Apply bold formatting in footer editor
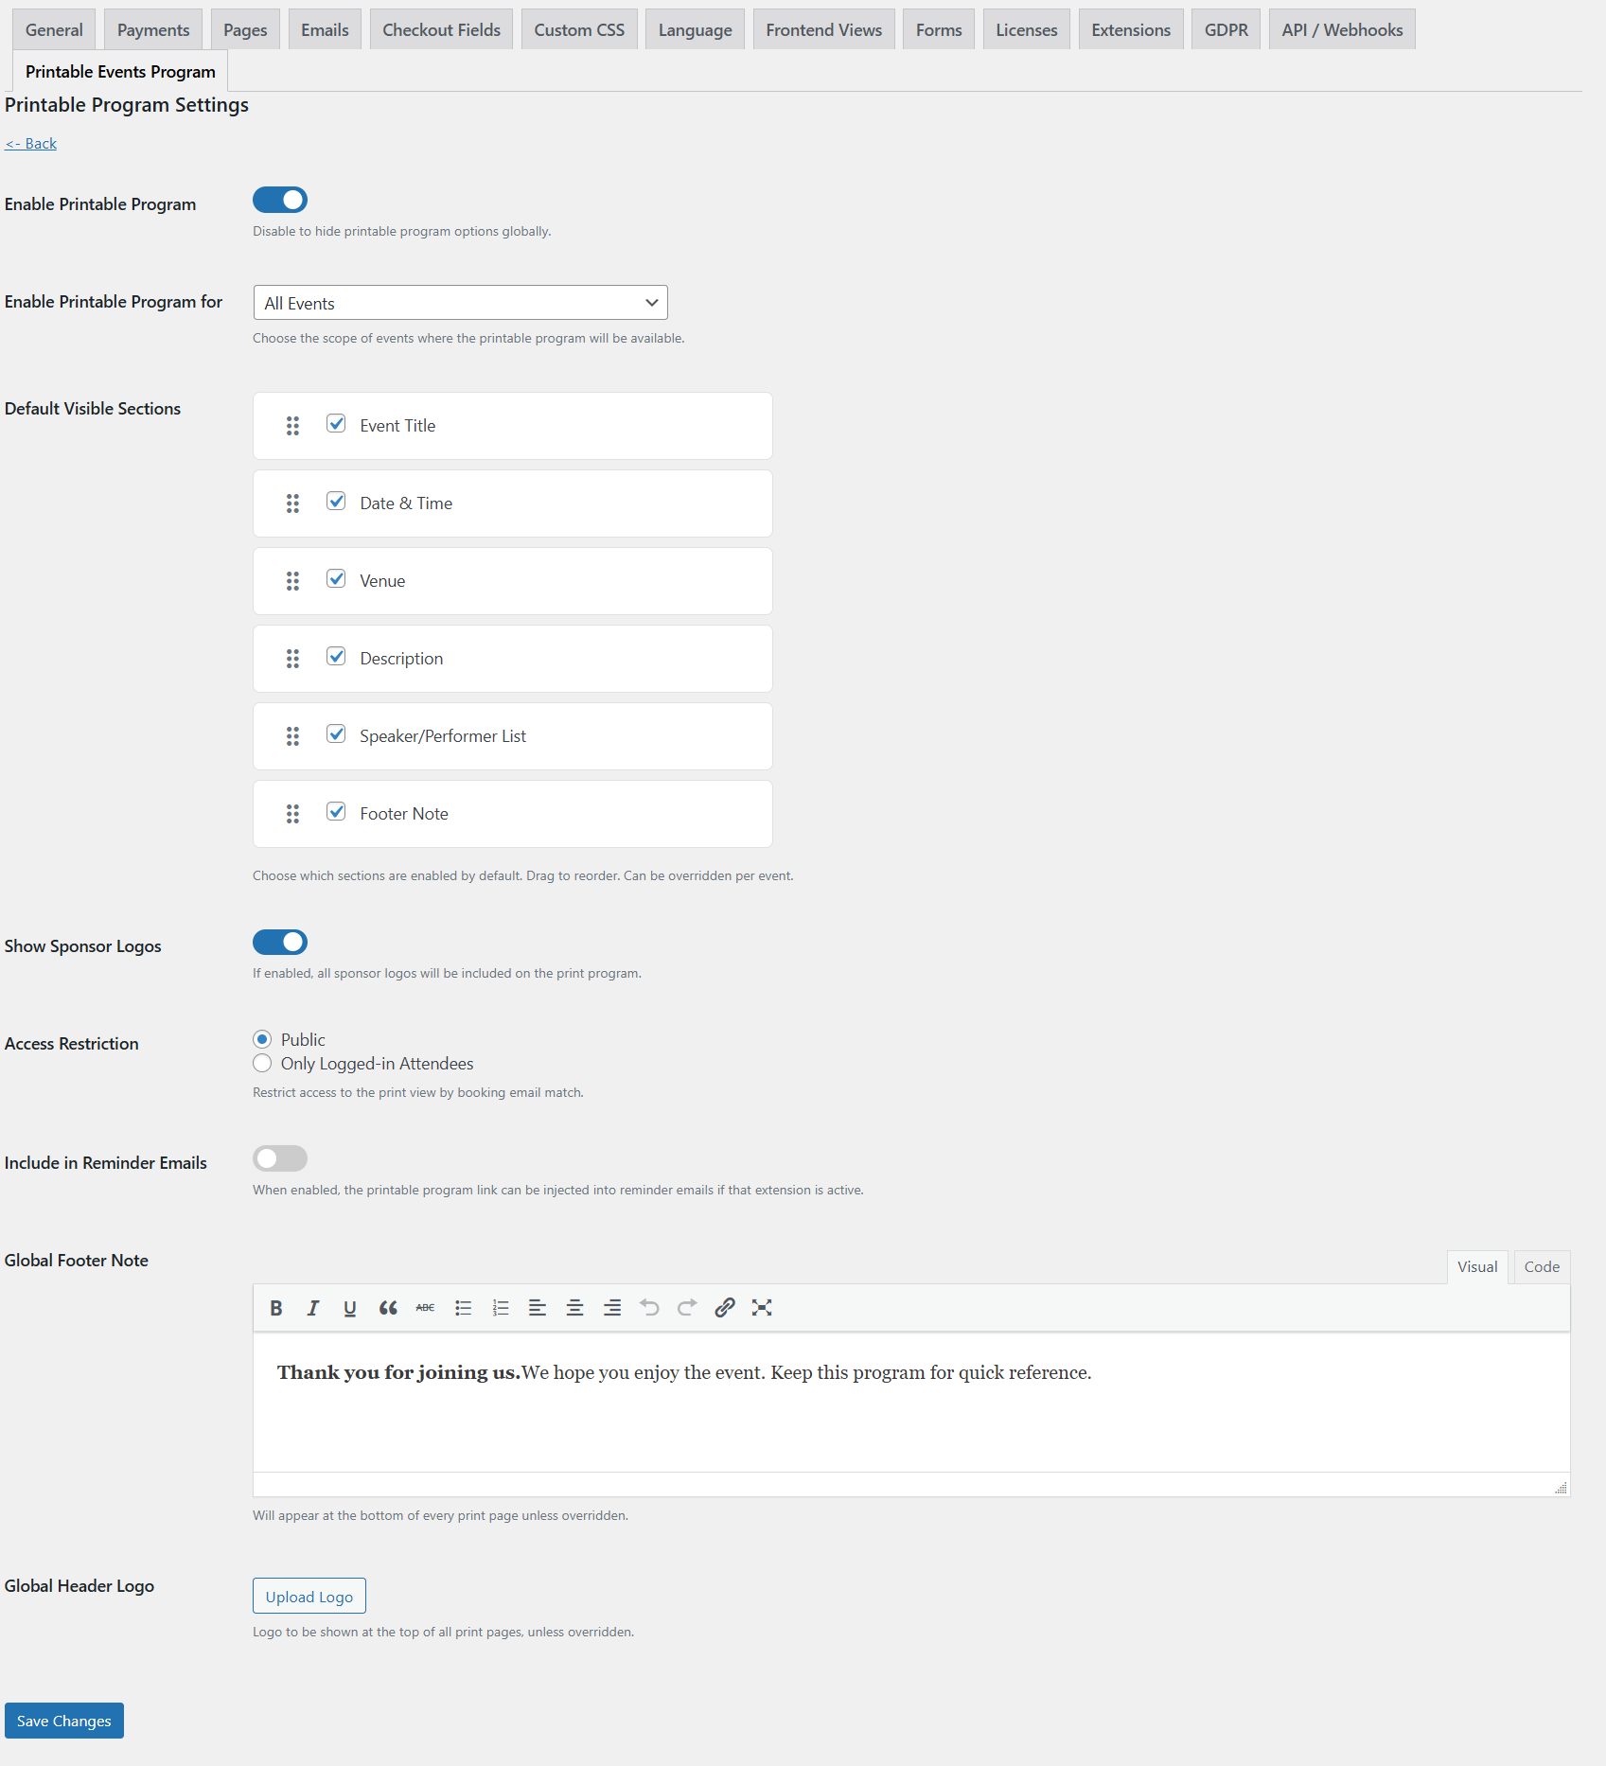 [275, 1308]
